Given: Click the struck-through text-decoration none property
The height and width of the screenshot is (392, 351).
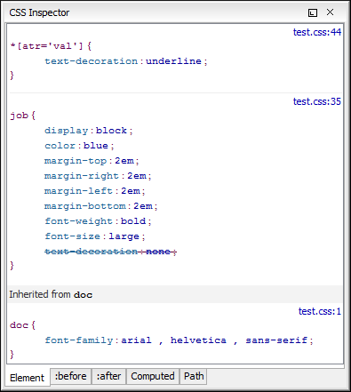Looking at the screenshot, I should pos(111,252).
